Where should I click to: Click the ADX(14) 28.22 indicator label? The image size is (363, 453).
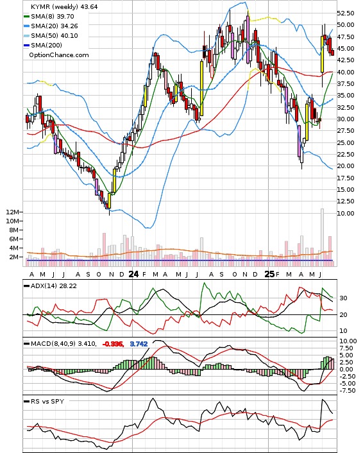pyautogui.click(x=54, y=286)
